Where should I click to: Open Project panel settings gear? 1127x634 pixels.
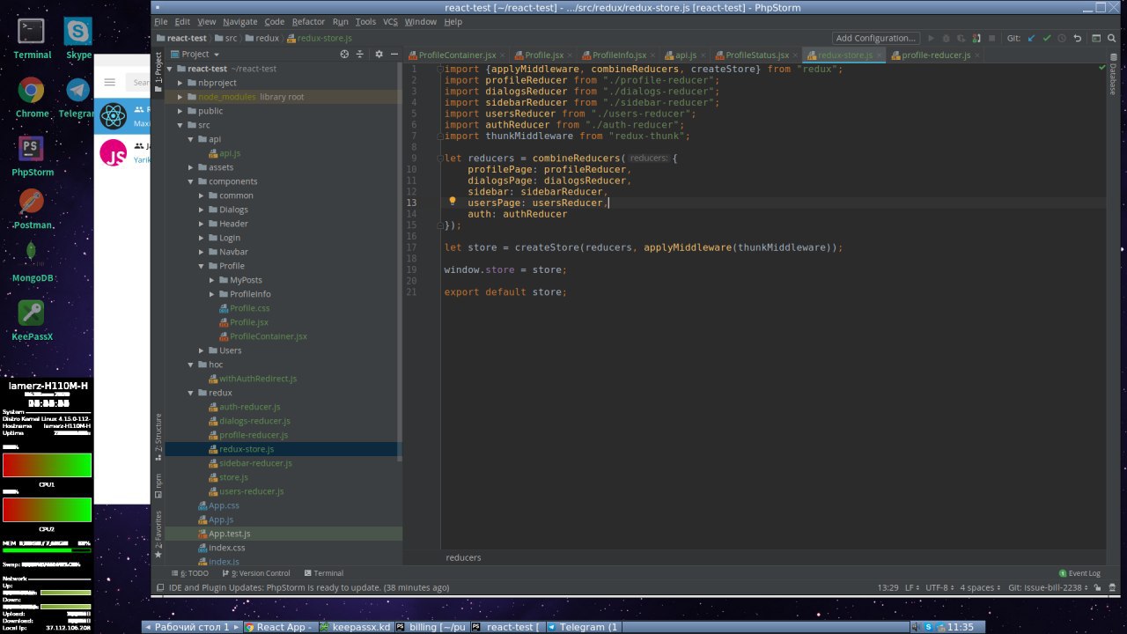[x=379, y=55]
